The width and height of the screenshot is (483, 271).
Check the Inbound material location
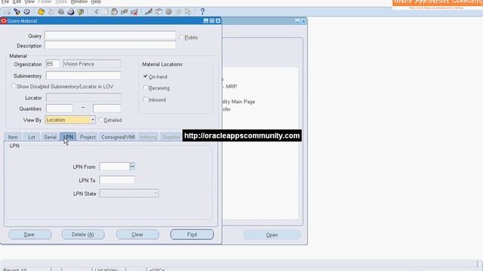coord(146,99)
